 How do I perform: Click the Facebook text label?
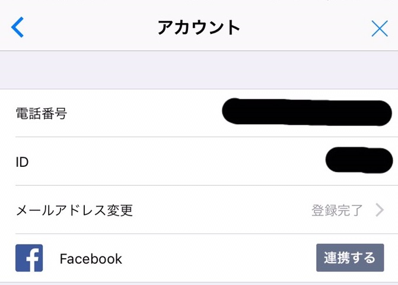pyautogui.click(x=91, y=259)
